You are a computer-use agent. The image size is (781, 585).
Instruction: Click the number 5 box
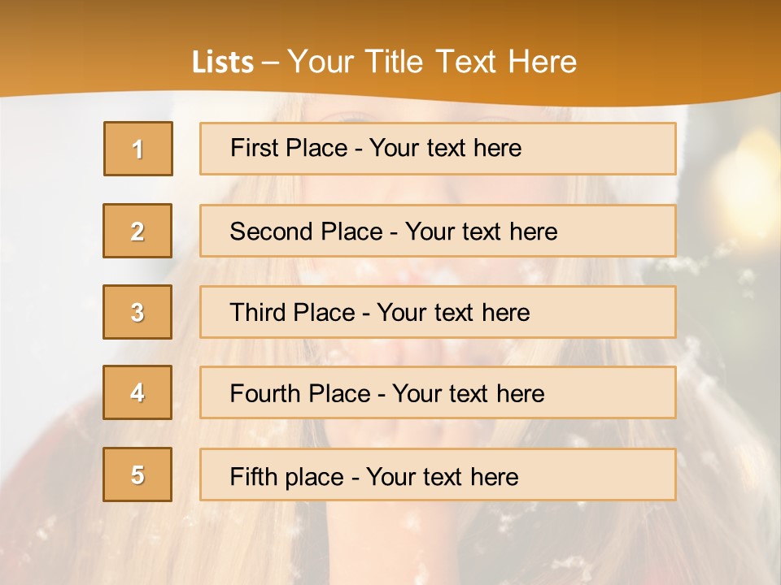137,474
